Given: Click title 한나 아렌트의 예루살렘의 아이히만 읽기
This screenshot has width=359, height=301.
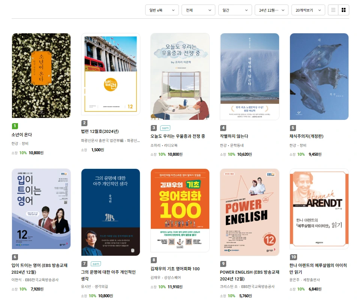Looking at the screenshot, I should (318, 269).
